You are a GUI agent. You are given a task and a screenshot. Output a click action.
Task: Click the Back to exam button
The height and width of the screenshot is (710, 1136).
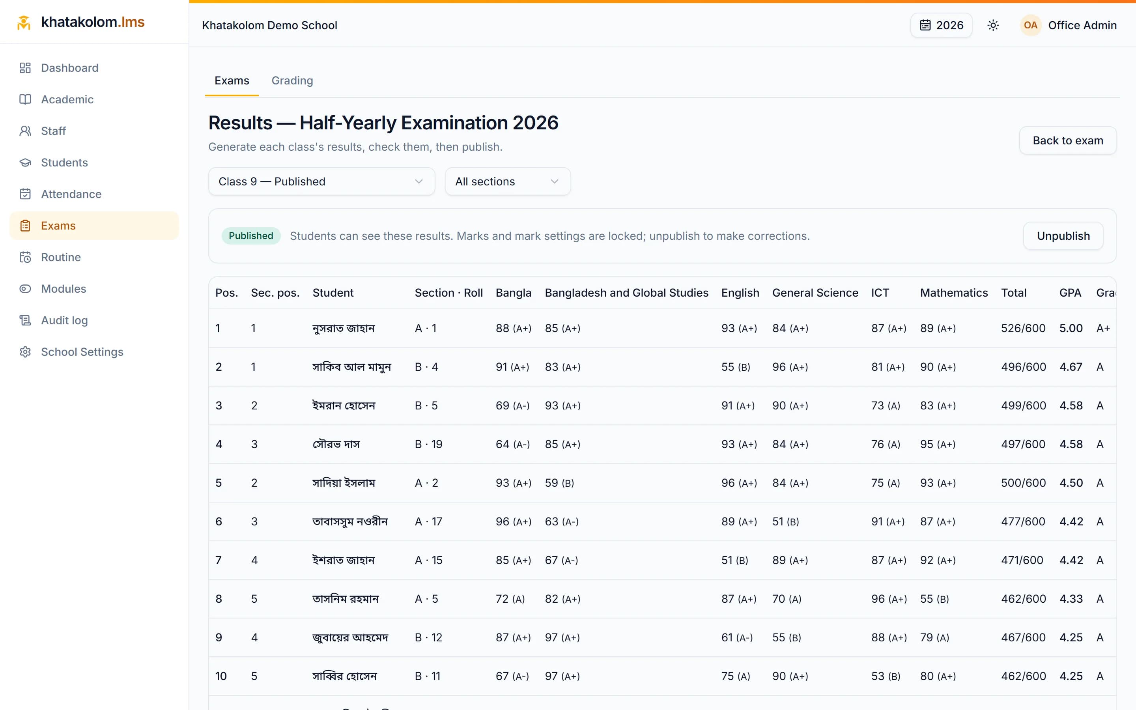pos(1067,140)
